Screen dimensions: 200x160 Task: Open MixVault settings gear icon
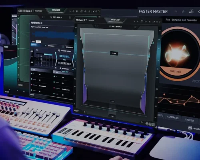pyautogui.click(x=157, y=22)
